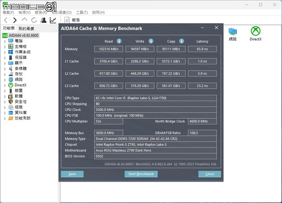This screenshot has width=282, height=203.
Task: Click the CPU Clock 5300.0 MHz field
Action: (x=155, y=110)
